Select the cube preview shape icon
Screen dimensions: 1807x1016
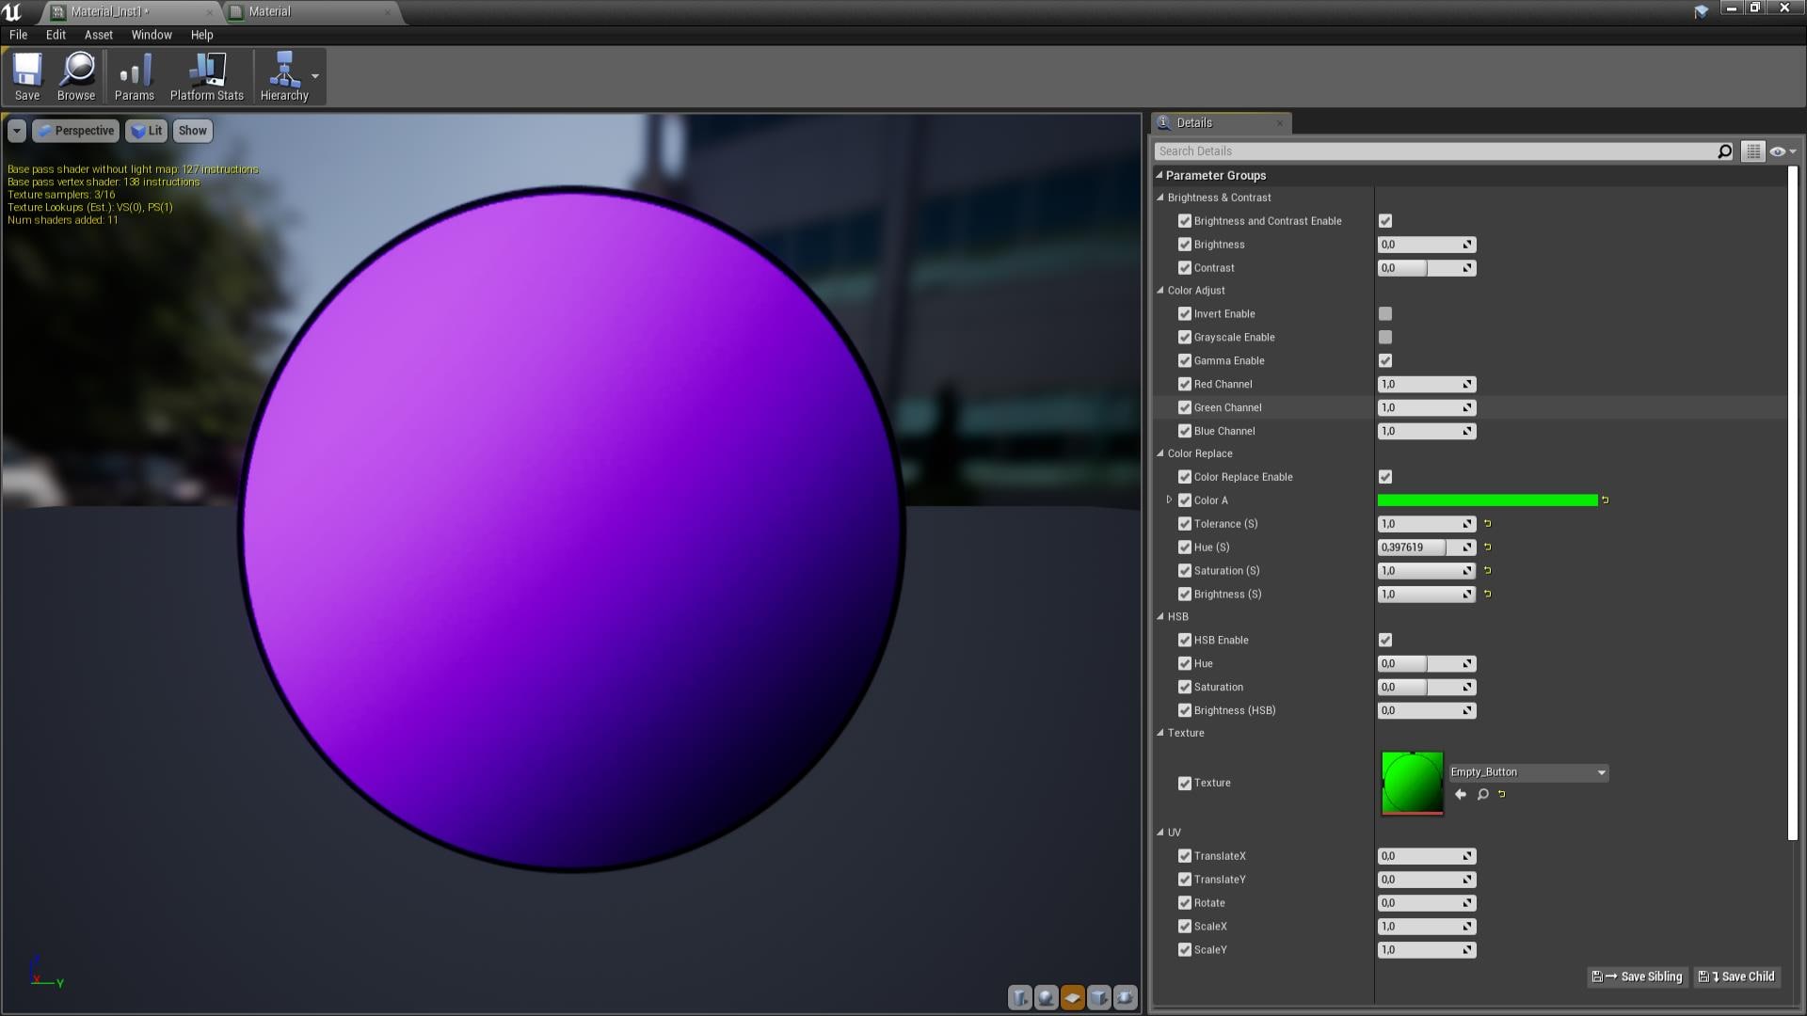tap(1098, 997)
